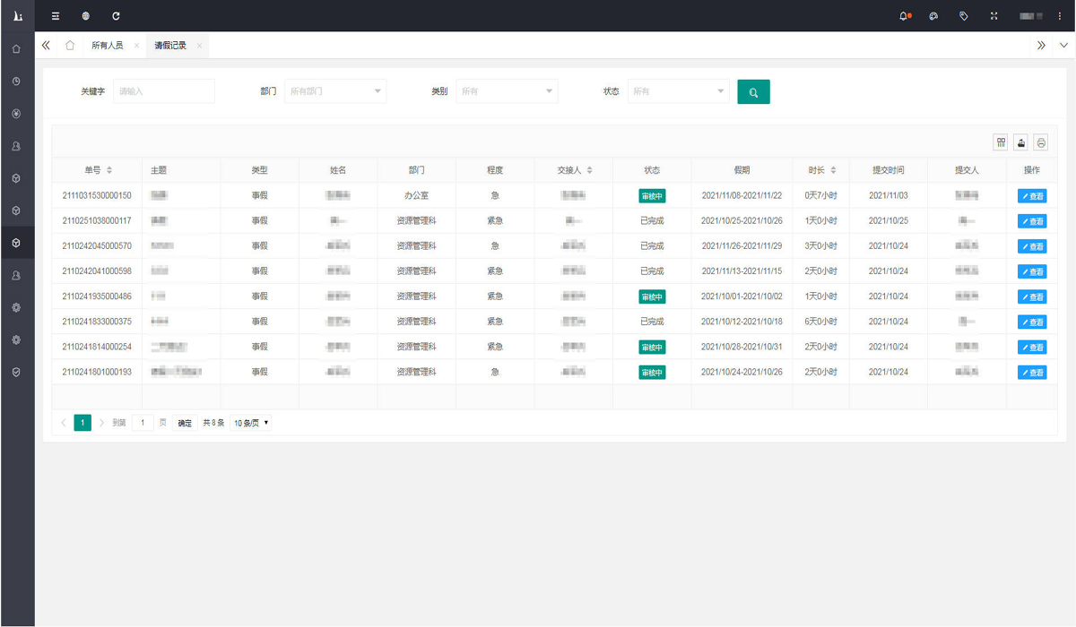Viewport: 1076px width, 627px height.
Task: Click the globe icon in top bar
Action: pos(85,16)
